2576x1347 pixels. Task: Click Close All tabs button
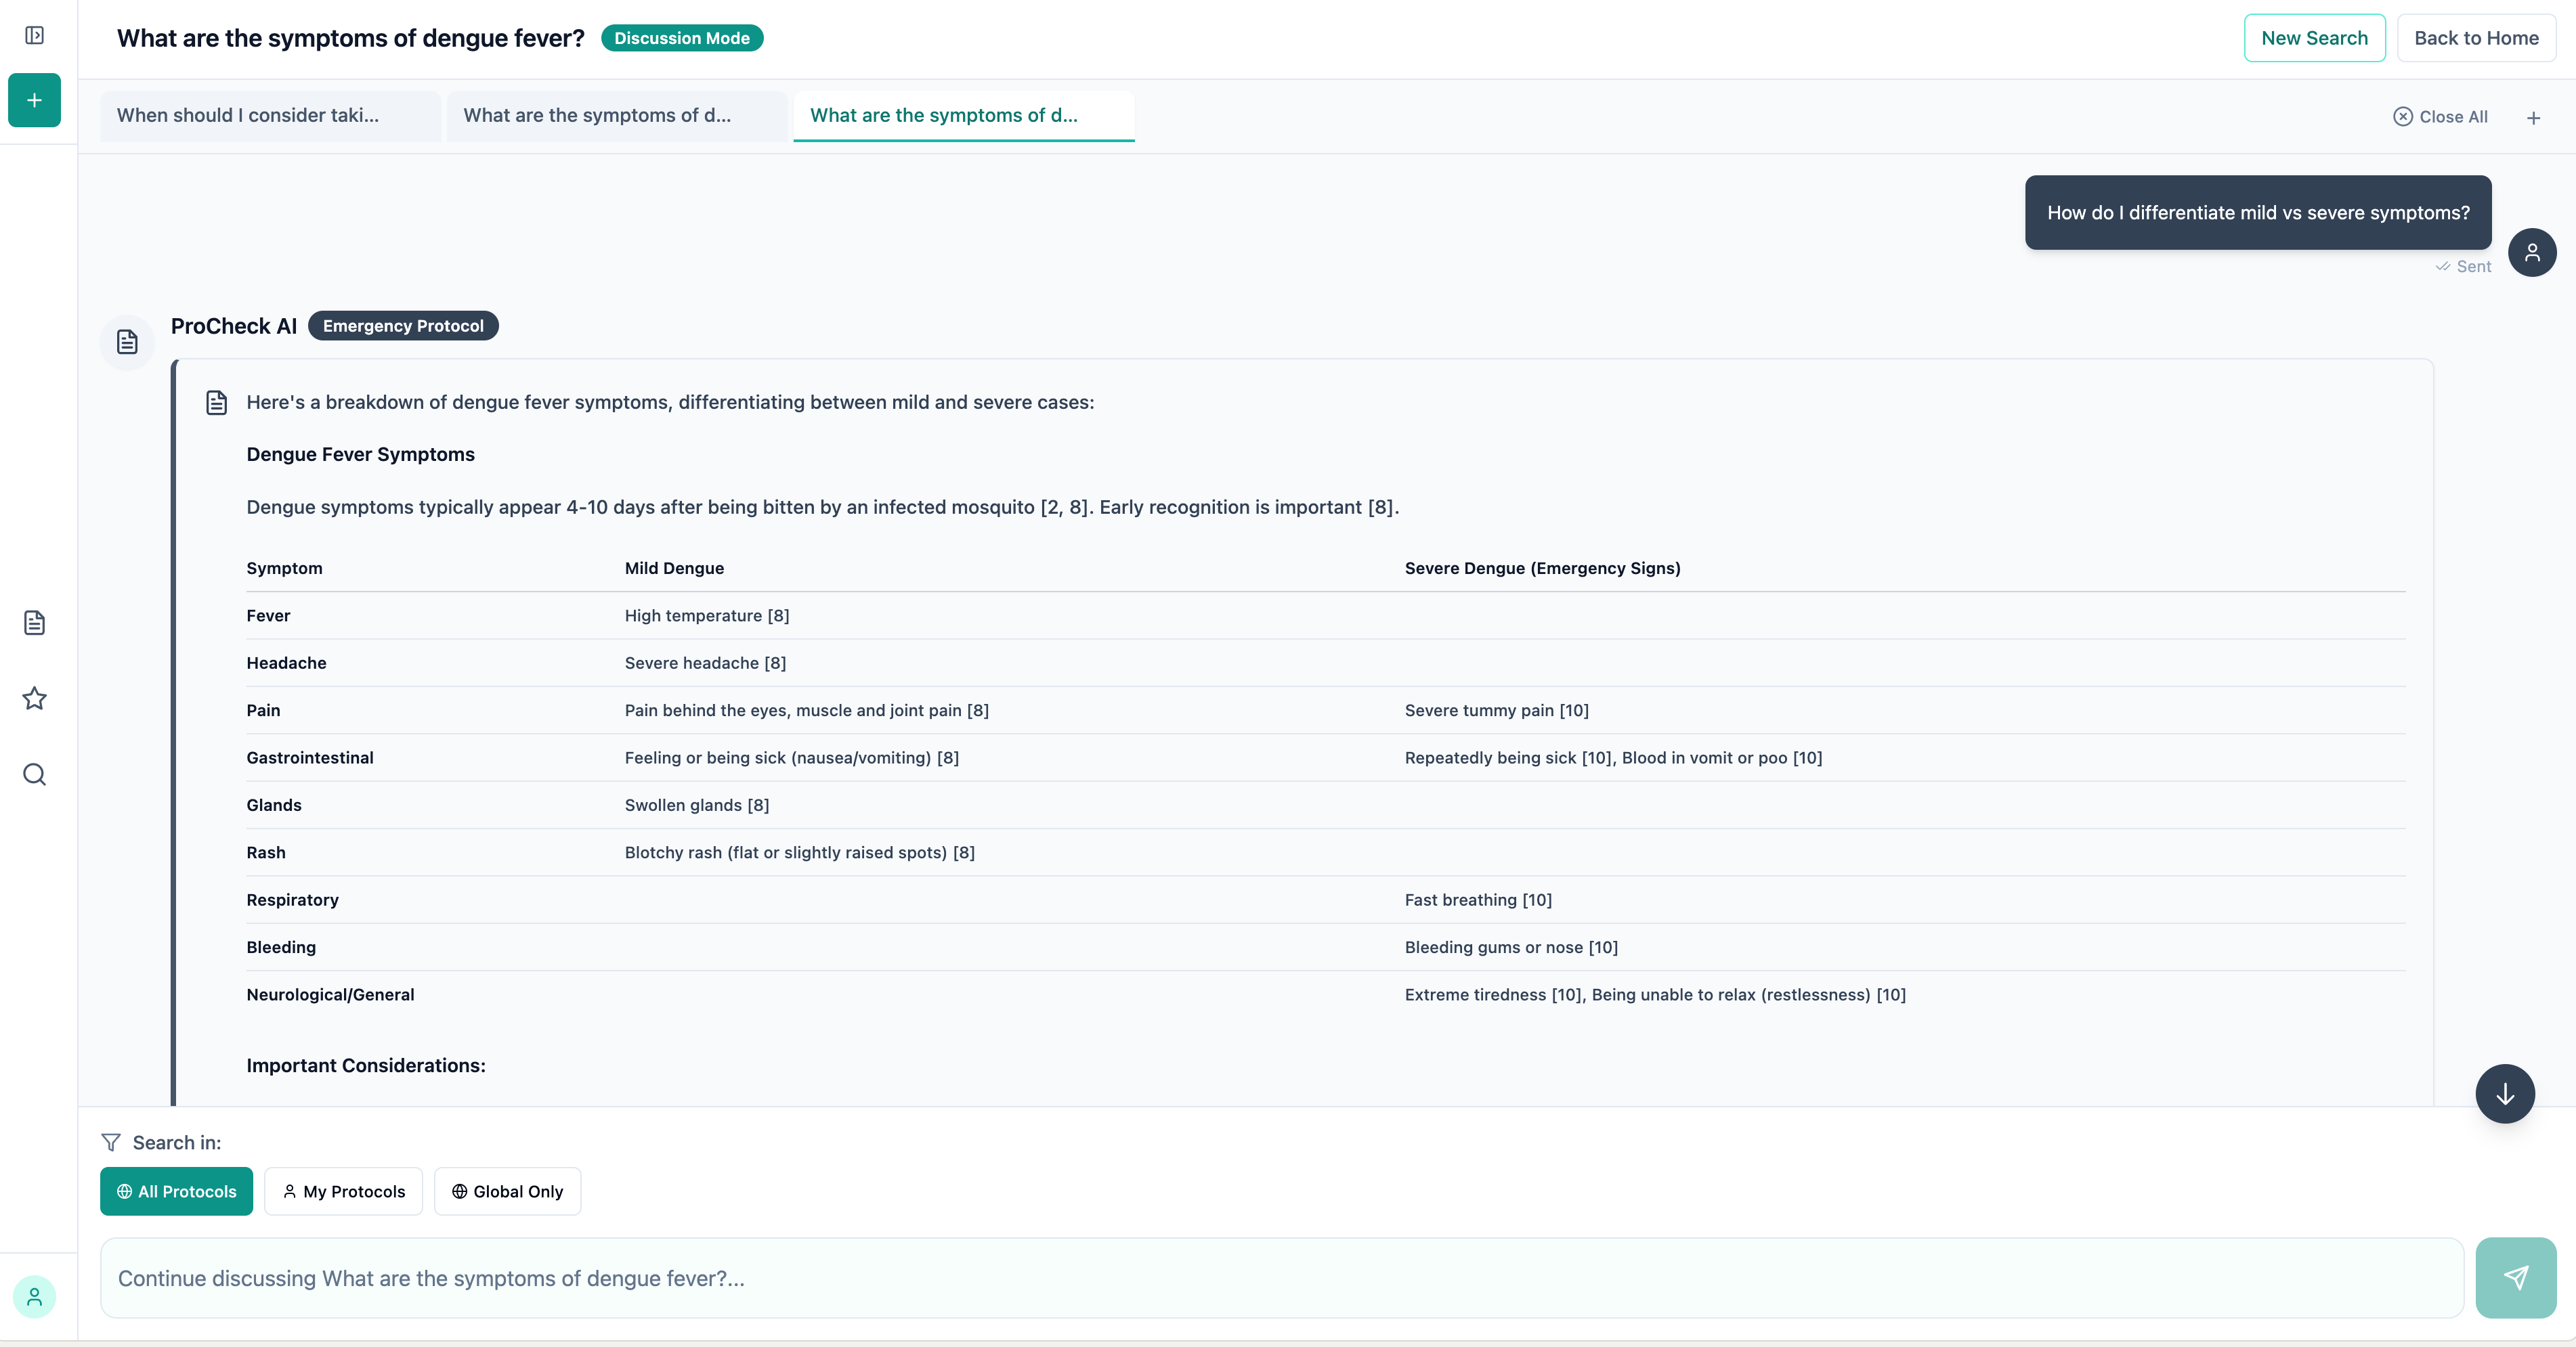[x=2440, y=117]
